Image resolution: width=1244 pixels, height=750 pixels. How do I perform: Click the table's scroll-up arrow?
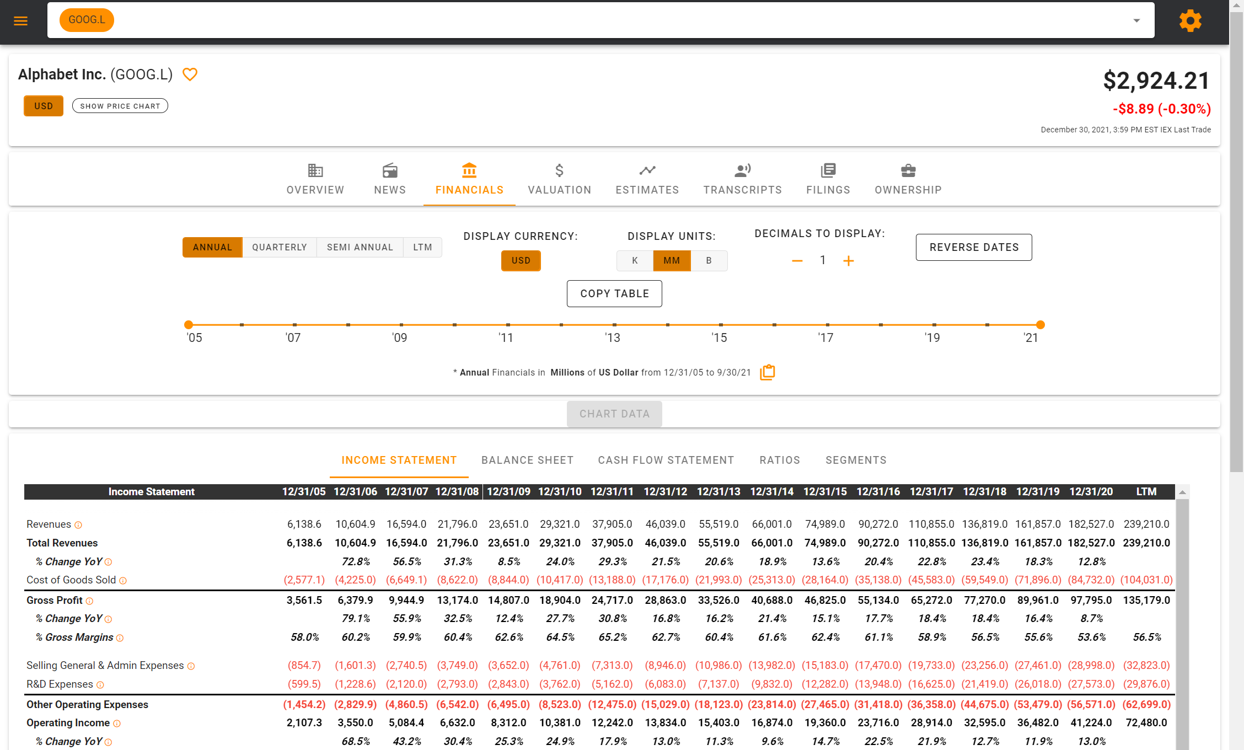click(x=1182, y=492)
